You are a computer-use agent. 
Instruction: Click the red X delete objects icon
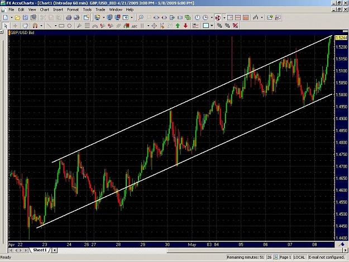(x=235, y=26)
